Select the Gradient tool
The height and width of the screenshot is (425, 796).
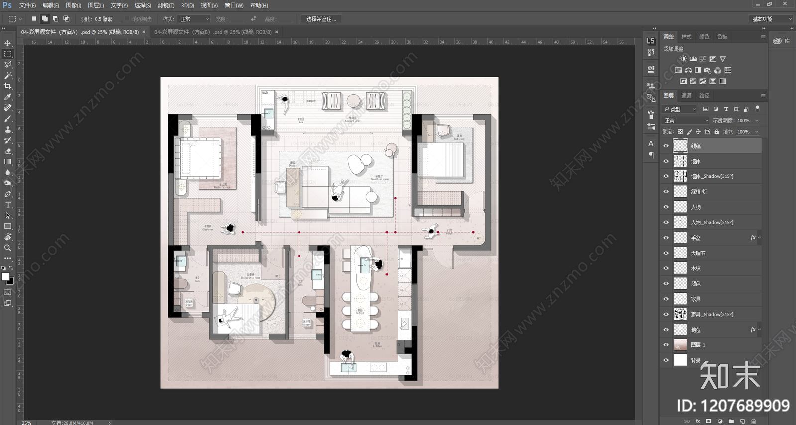[x=8, y=162]
